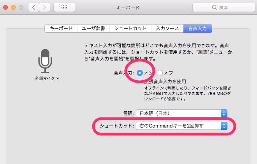Screen dimensions: 257x164
Task: Open the 入力ソース tab
Action: click(x=167, y=28)
